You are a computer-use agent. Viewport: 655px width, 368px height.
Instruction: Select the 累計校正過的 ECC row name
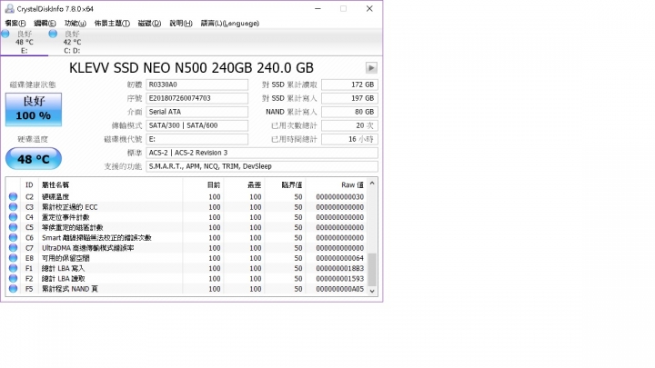tap(70, 207)
